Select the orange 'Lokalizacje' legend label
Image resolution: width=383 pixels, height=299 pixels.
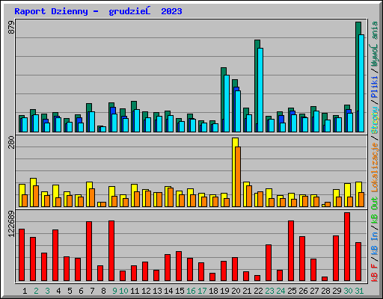click(375, 167)
